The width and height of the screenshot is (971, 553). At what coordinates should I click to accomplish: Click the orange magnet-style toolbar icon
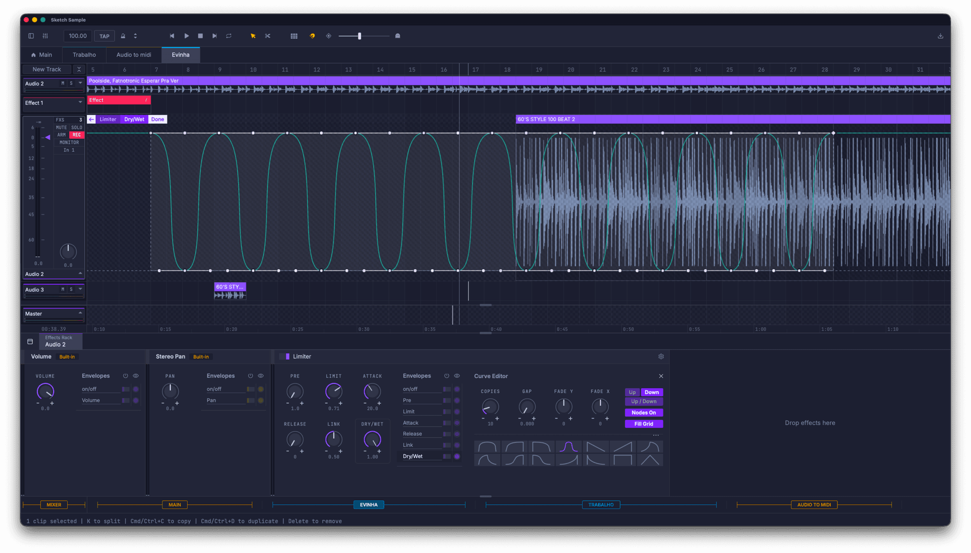tap(312, 36)
